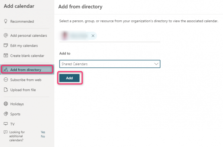Click the Edit my calendars pencil icon
The height and width of the screenshot is (147, 223).
coord(6,46)
